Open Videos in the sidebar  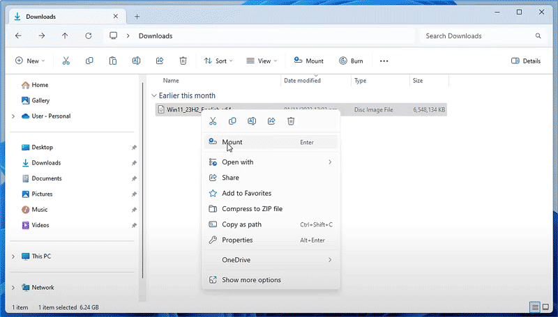click(36, 225)
